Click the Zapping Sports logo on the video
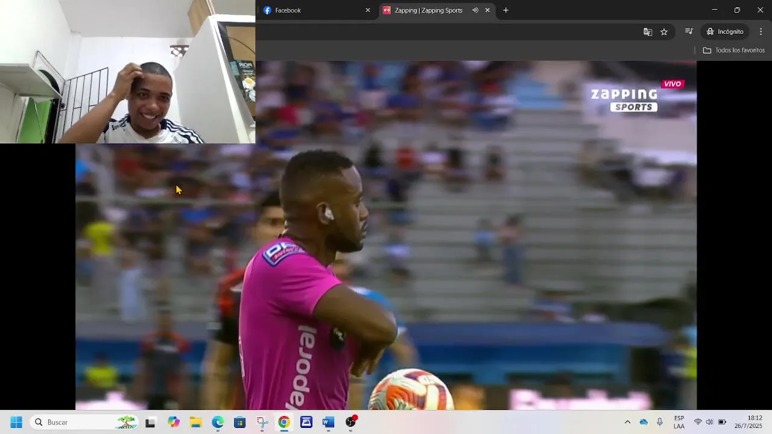 (x=624, y=100)
